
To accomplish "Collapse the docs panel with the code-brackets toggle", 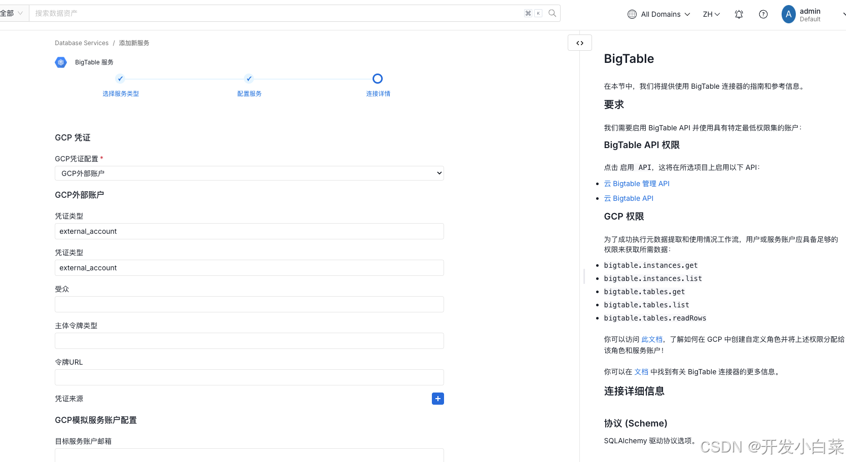I will pyautogui.click(x=580, y=43).
